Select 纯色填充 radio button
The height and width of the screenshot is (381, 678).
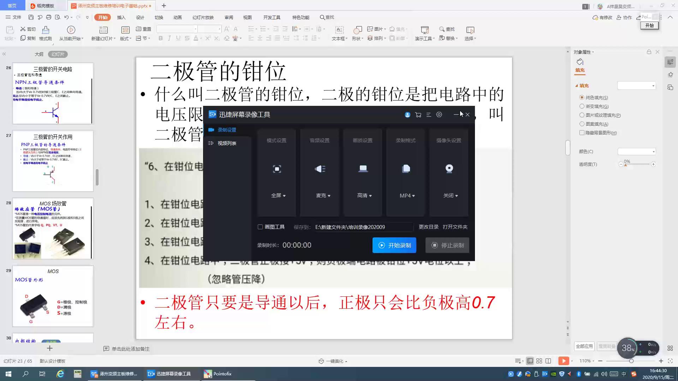pyautogui.click(x=582, y=97)
